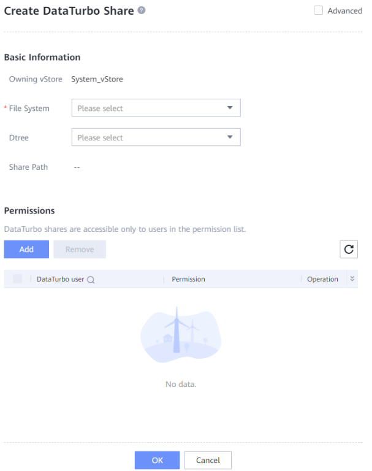Click the System_vStore value
This screenshot has width=372, height=471.
point(97,79)
